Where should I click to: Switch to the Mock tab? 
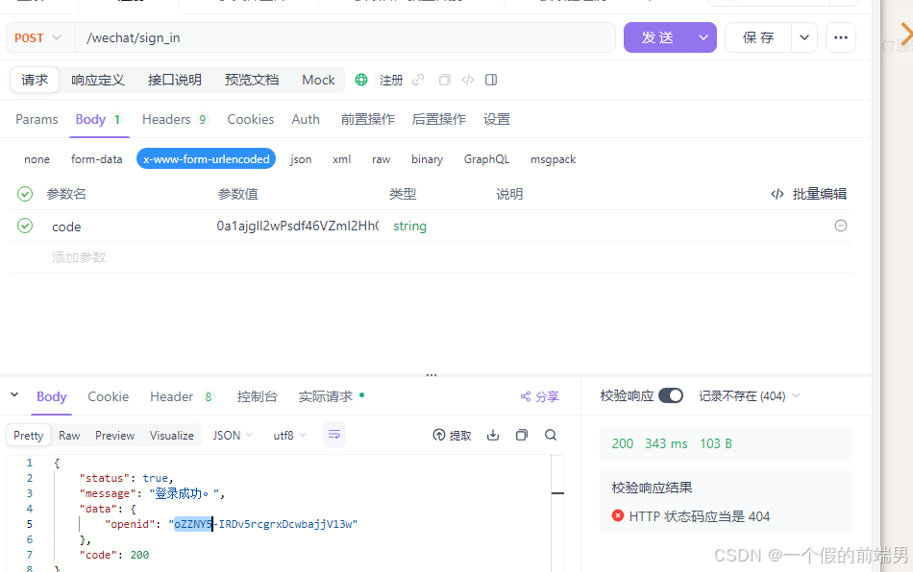click(x=318, y=80)
